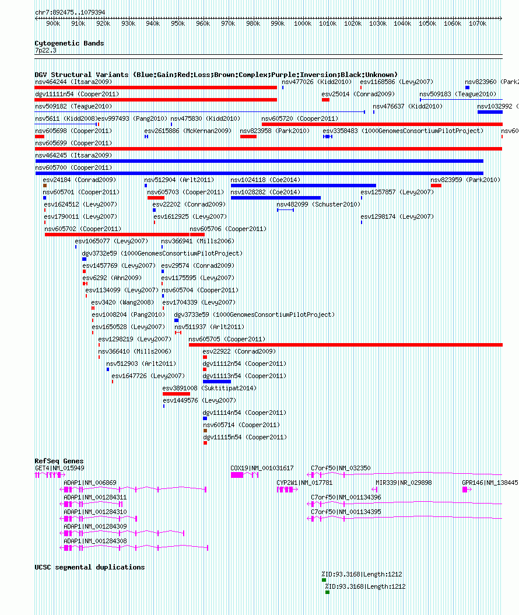
Task: Select the ADAP1|NM_001284311 transcript label
Action: [95, 497]
